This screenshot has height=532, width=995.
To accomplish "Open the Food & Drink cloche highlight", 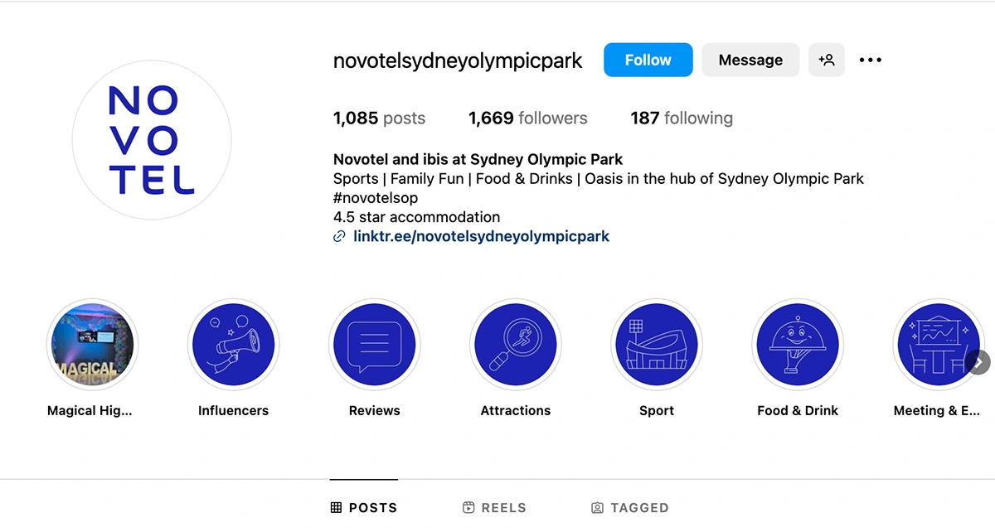I will [x=798, y=345].
